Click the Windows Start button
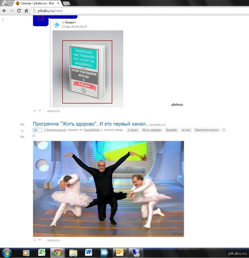The width and height of the screenshot is (249, 258). (x=7, y=252)
